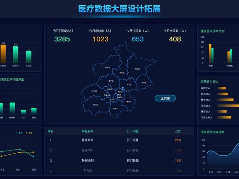This screenshot has width=239, height=179.
Task: Click the 医疗收入 income bar
Action: (222, 88)
